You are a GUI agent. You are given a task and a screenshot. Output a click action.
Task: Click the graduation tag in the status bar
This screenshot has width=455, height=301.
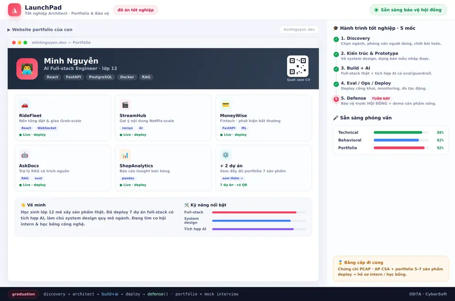[x=23, y=294]
